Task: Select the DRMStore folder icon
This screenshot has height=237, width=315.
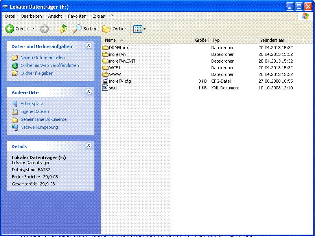Action: (x=105, y=48)
